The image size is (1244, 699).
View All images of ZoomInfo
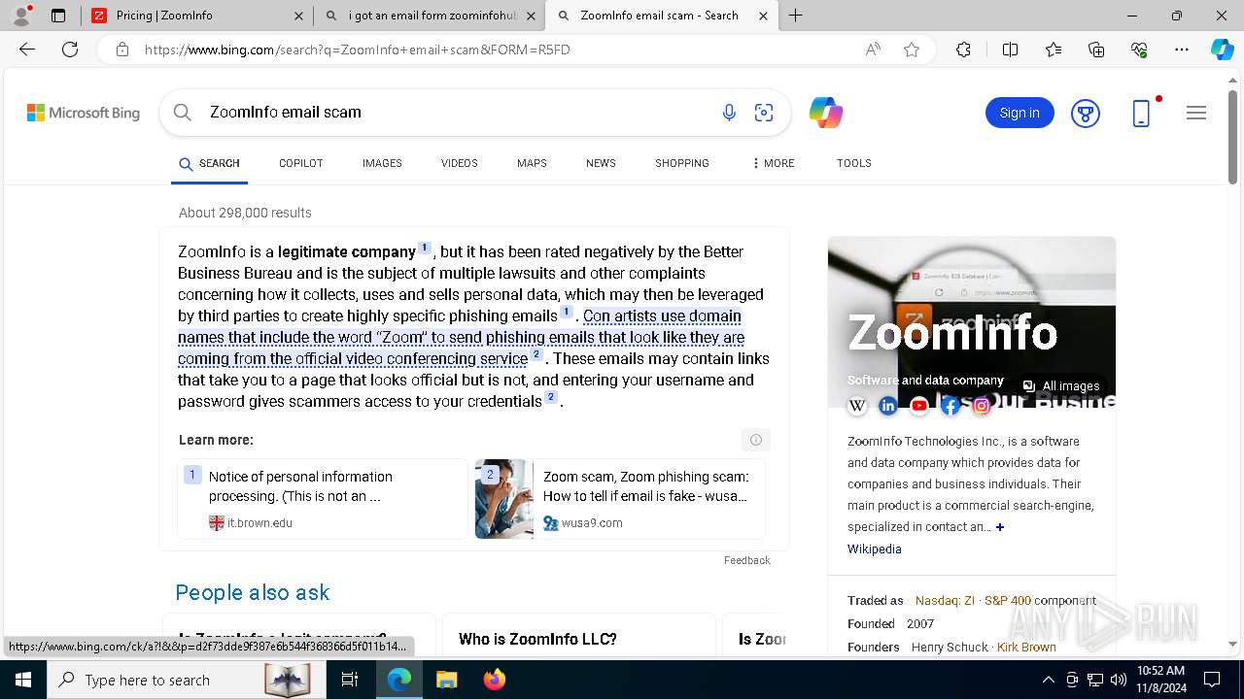1061,386
